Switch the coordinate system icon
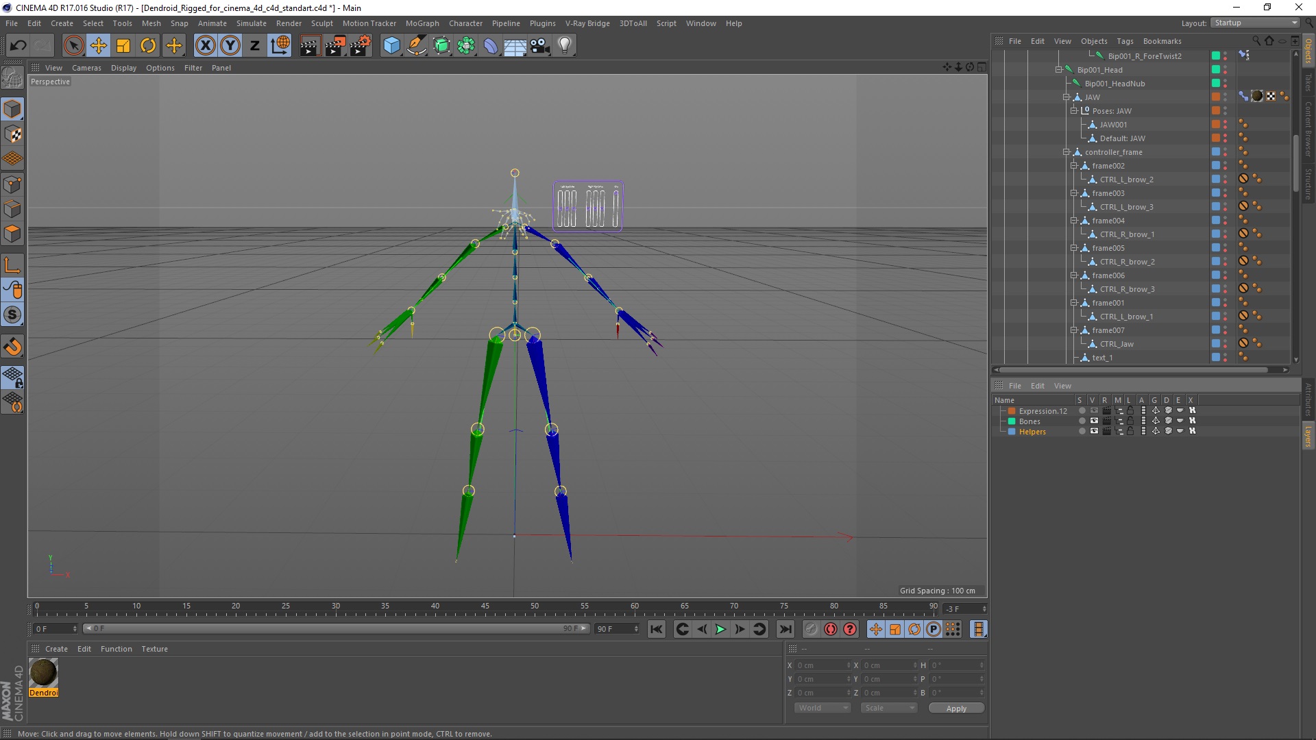Screen dimensions: 1316x740 [280, 45]
